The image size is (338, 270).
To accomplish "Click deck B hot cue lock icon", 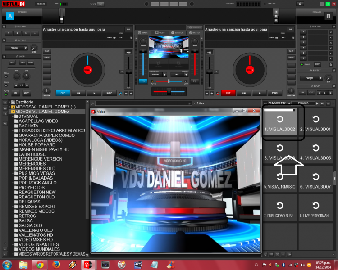I will point(331,64).
